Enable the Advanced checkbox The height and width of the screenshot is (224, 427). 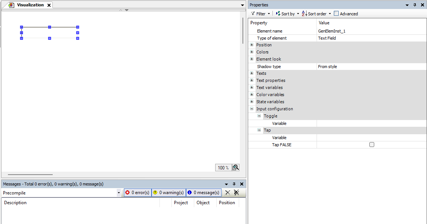coord(336,13)
